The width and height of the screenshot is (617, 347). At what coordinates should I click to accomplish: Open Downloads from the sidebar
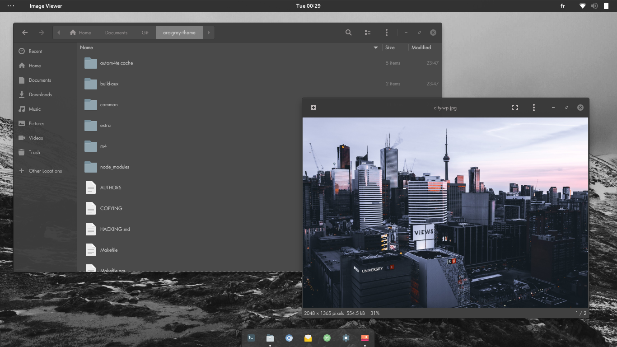click(x=40, y=94)
